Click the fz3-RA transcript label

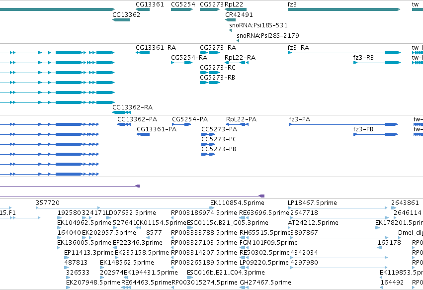tap(298, 48)
